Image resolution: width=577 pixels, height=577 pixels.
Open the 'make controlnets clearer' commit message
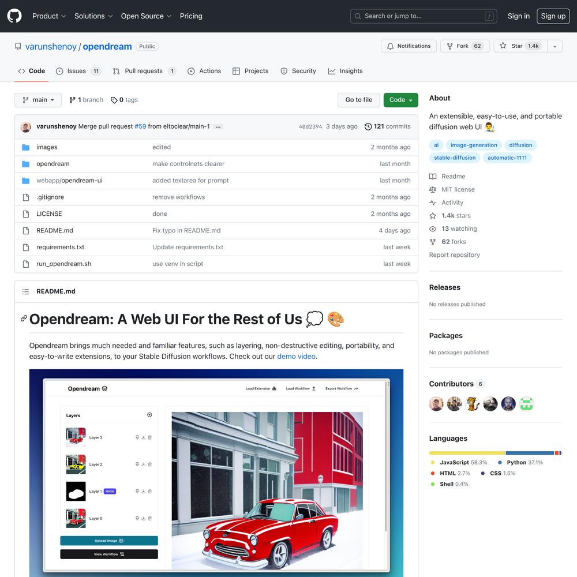[189, 164]
